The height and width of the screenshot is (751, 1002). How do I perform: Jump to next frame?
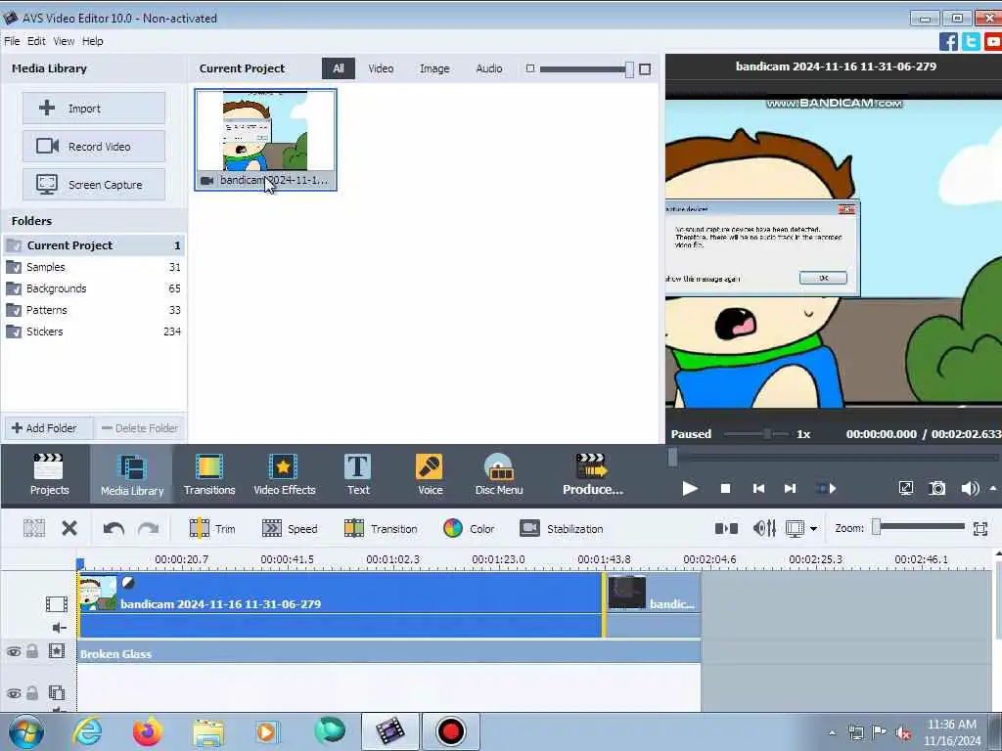click(791, 489)
